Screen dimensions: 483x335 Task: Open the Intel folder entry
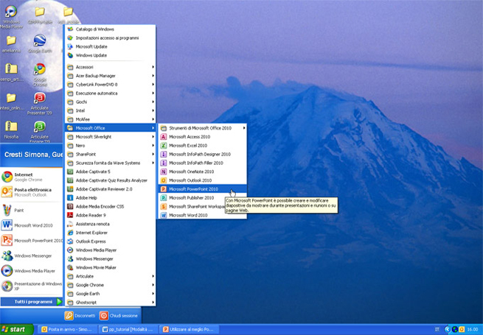coord(111,110)
